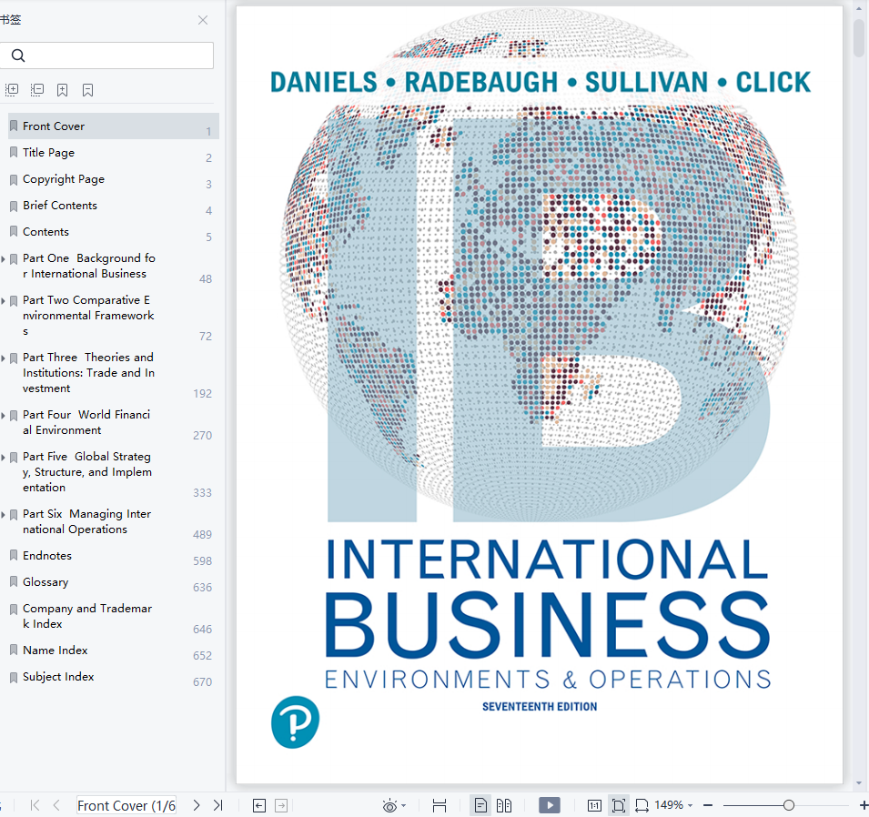The image size is (869, 817).
Task: Select the Front Cover bookmark
Action: 114,126
